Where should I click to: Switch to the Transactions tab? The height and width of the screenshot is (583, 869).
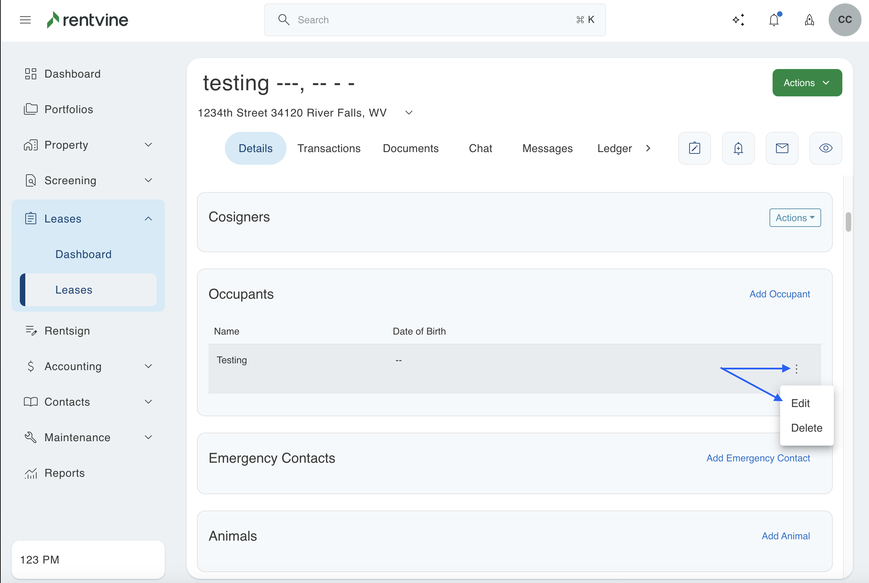[x=329, y=148]
